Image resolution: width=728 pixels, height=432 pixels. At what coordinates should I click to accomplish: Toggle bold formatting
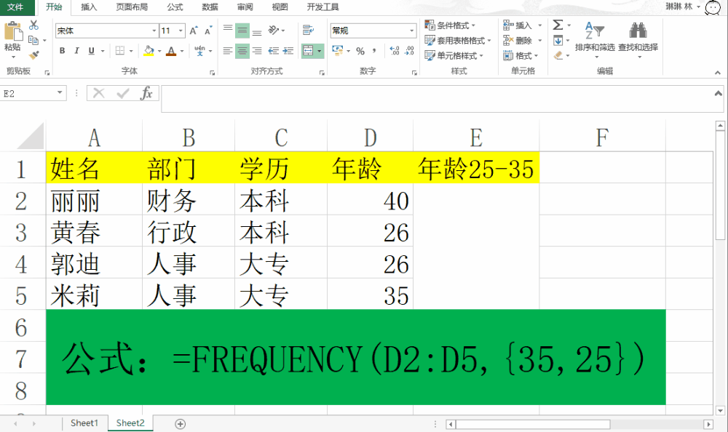(x=62, y=52)
